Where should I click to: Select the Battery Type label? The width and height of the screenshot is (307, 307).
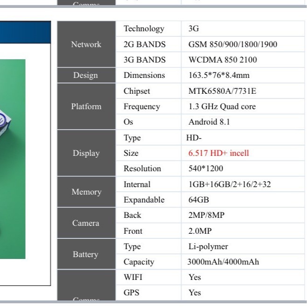[132, 246]
